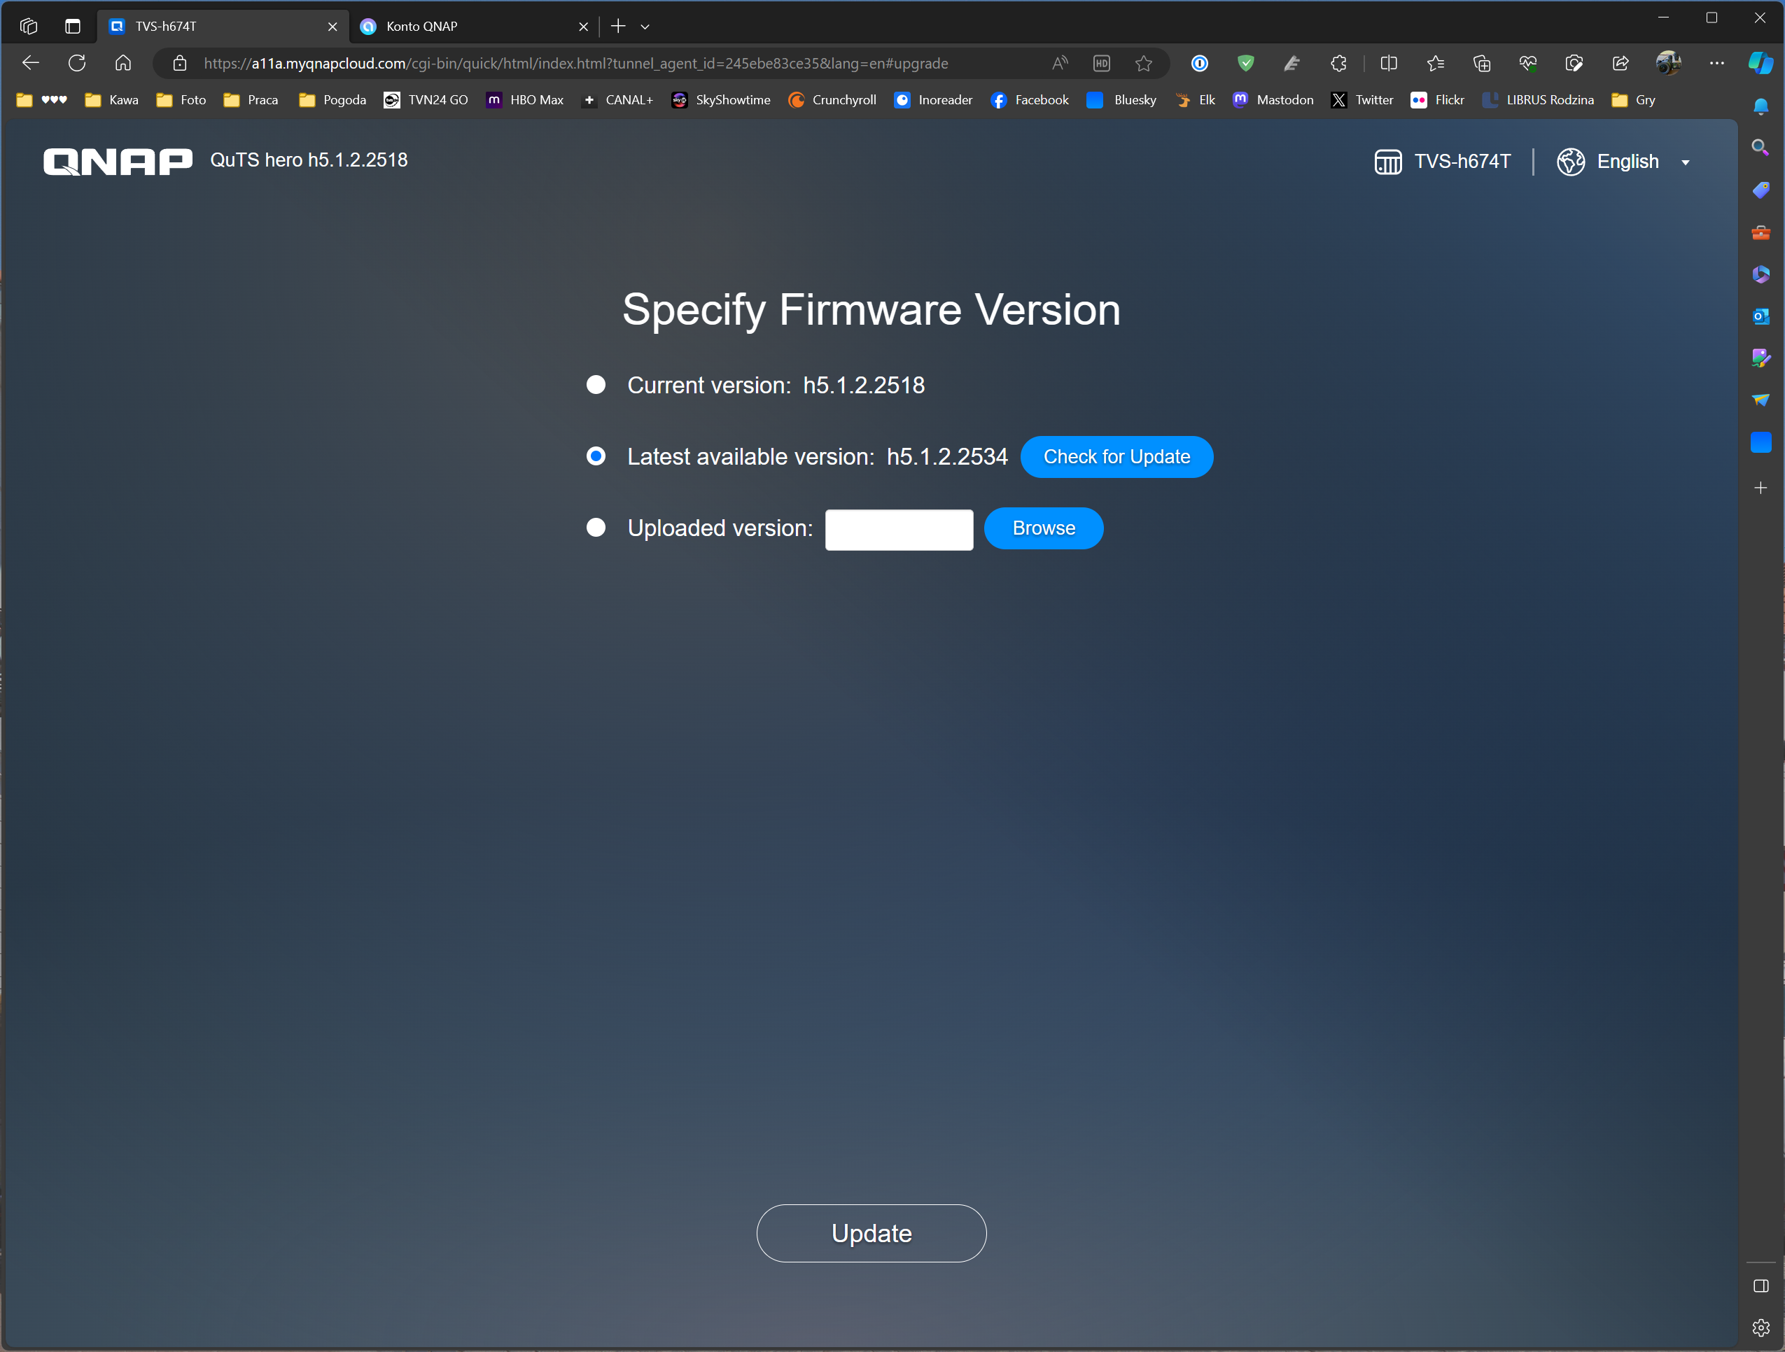Open the Praca bookmarks folder
The height and width of the screenshot is (1352, 1785).
[x=251, y=100]
